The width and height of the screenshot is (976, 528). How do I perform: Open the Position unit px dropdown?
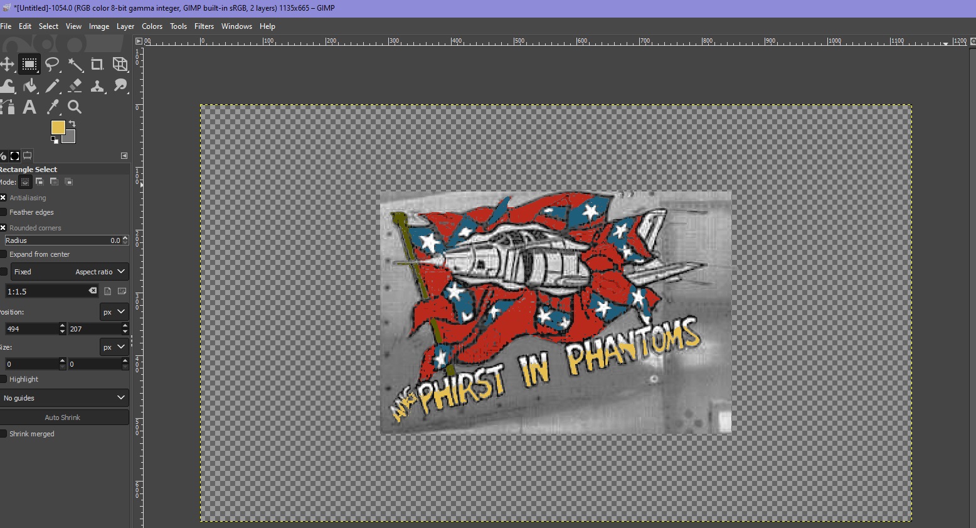tap(114, 312)
